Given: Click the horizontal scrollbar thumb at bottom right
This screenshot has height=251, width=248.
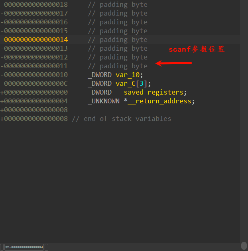Looking at the screenshot, I should pos(244,246).
